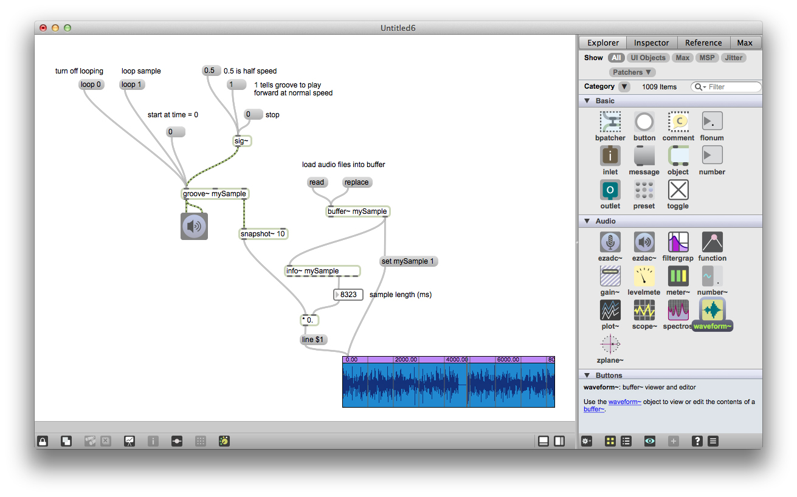Image resolution: width=797 pixels, height=497 pixels.
Task: Switch to the Max tab
Action: click(745, 43)
